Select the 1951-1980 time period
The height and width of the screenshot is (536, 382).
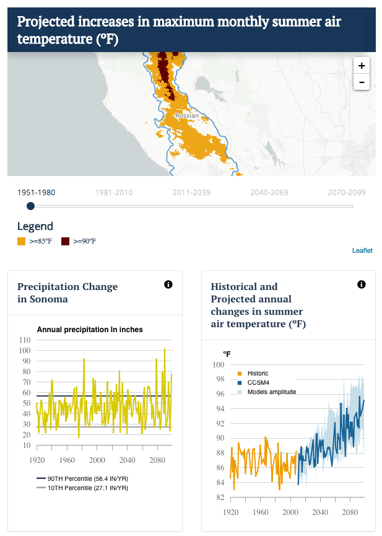tap(36, 193)
